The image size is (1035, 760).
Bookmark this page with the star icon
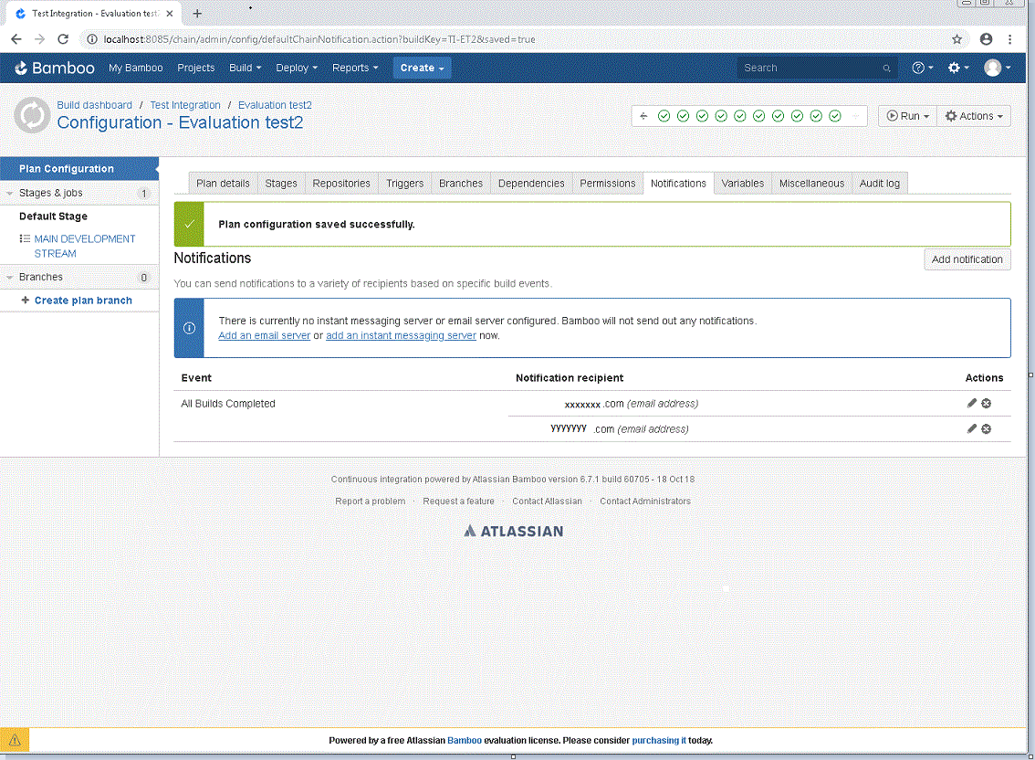pyautogui.click(x=957, y=39)
